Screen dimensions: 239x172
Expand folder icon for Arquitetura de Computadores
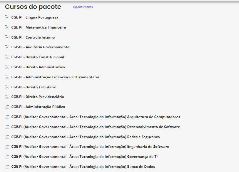click(x=7, y=117)
